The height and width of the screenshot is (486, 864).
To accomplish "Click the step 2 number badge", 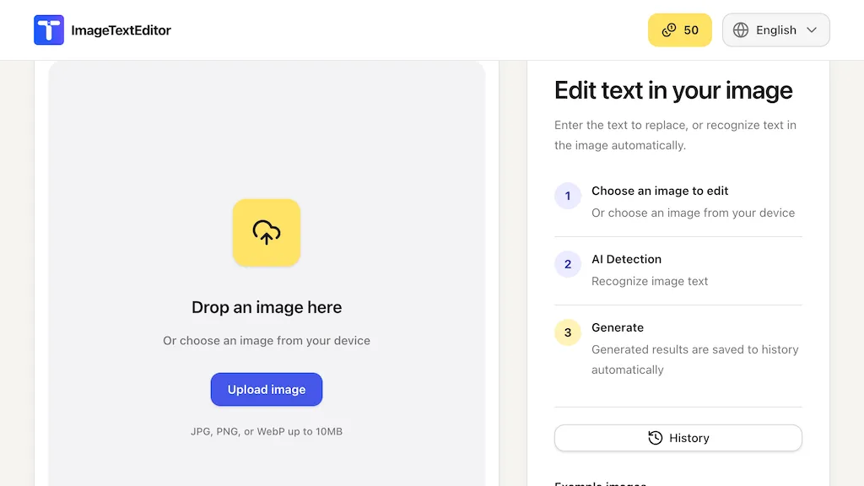I will (568, 264).
